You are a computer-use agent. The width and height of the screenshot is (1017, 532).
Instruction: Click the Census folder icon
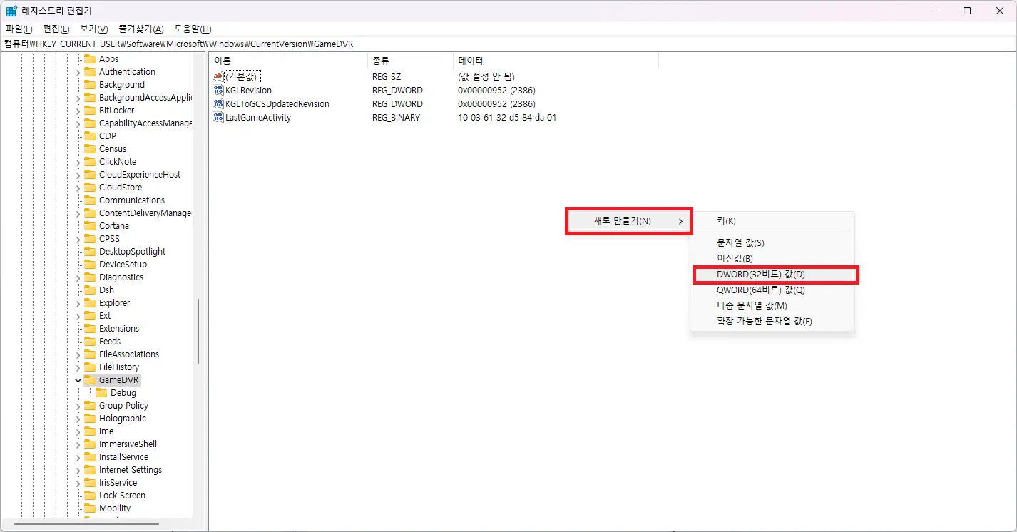(90, 149)
